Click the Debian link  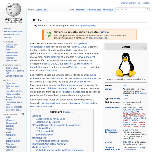click(86, 103)
